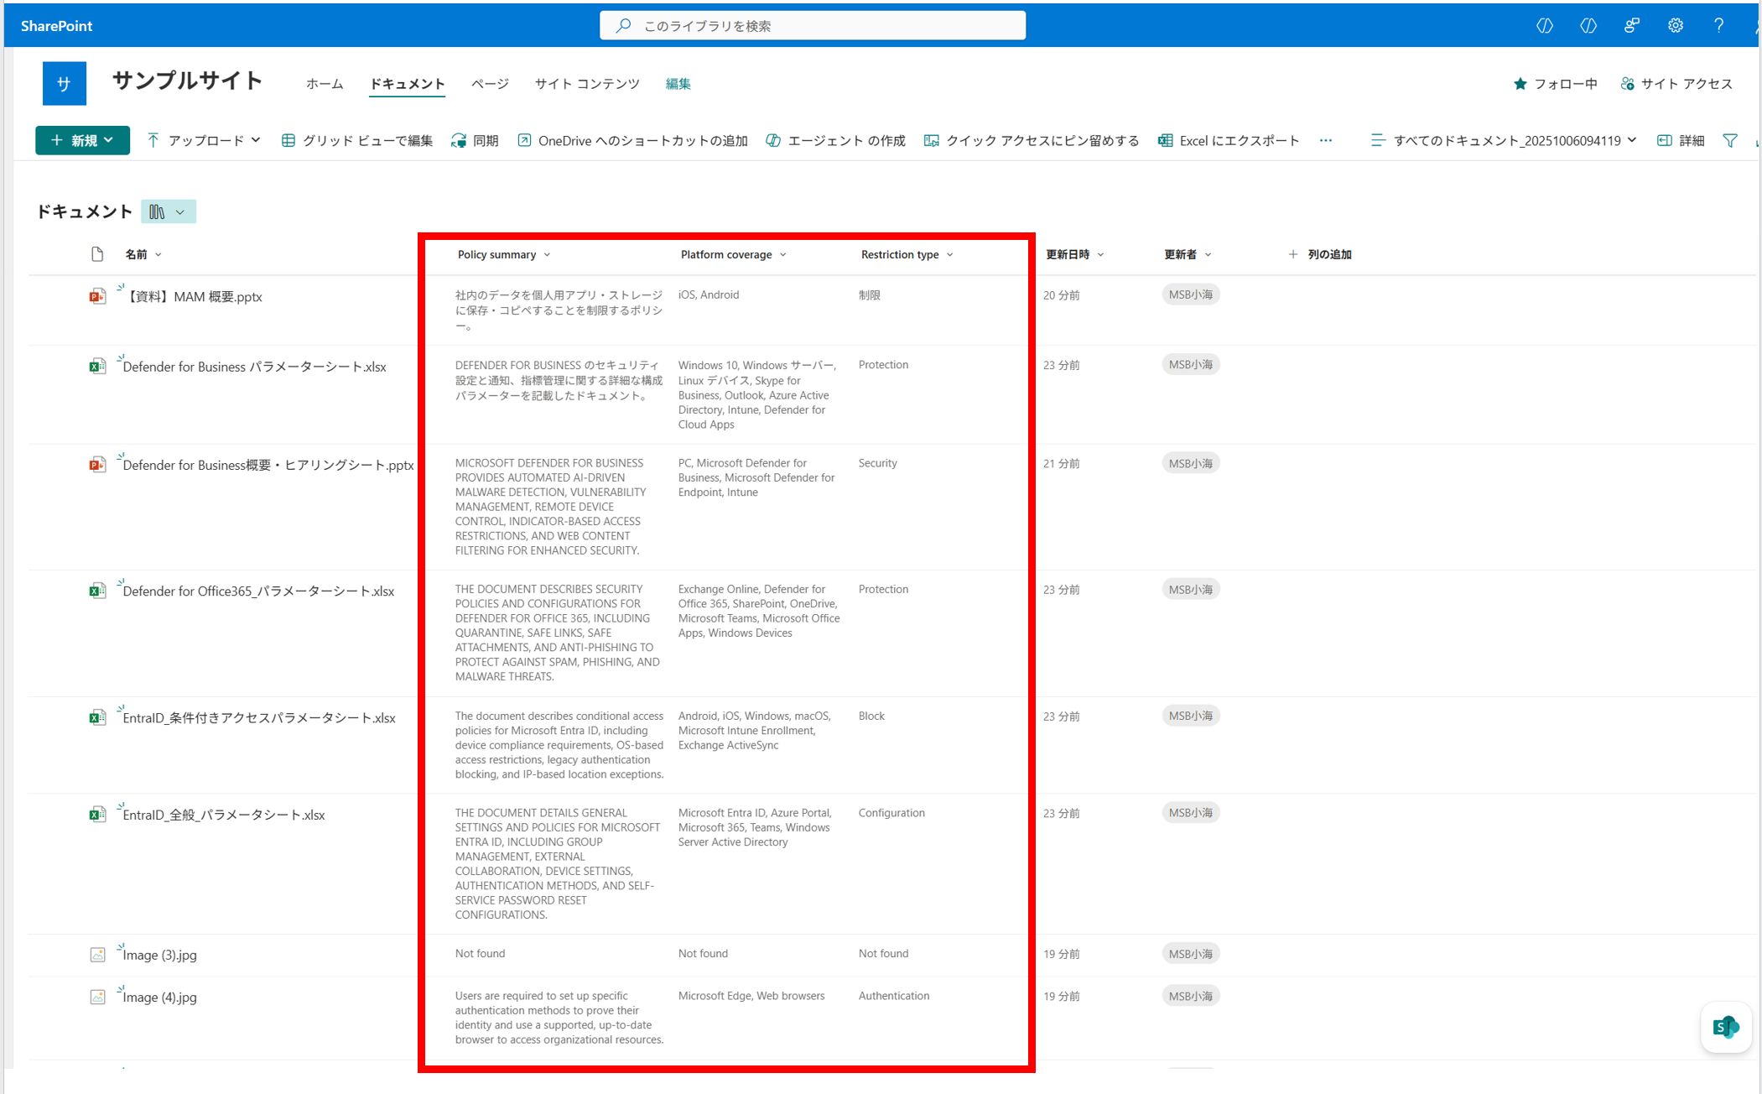Click the サ site logo tile

click(64, 83)
